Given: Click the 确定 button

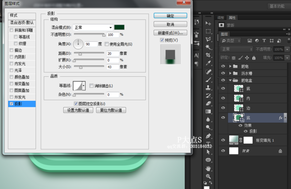Looking at the screenshot, I should (x=170, y=16).
